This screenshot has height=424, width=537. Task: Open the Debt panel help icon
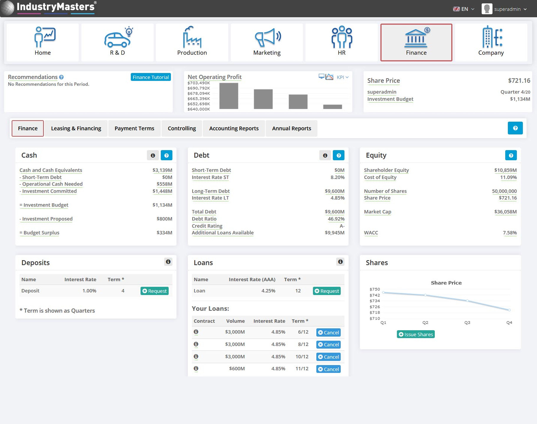[x=339, y=155]
